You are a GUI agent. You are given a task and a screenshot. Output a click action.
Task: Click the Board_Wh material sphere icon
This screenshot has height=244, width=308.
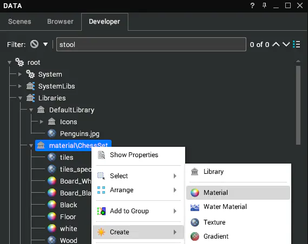click(52, 181)
